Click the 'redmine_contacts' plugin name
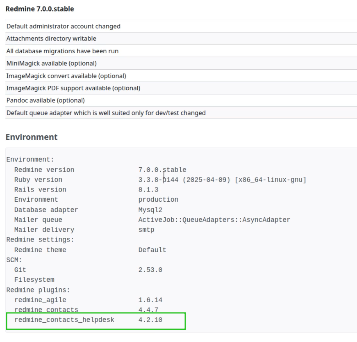 46,310
